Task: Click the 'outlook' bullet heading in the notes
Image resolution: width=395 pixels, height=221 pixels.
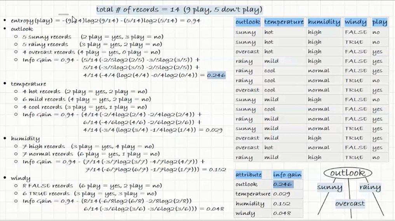Action: [22, 29]
